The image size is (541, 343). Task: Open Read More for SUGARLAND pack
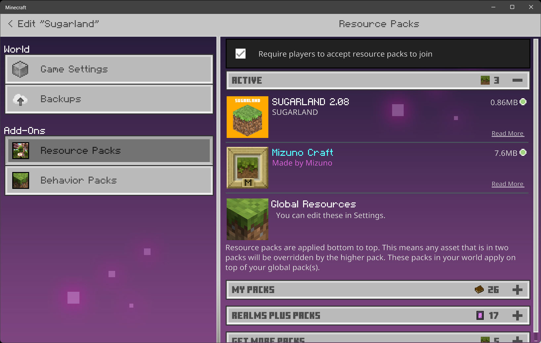pyautogui.click(x=508, y=134)
